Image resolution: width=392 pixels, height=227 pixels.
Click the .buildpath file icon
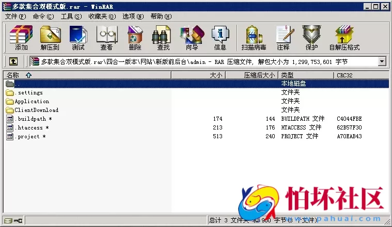pyautogui.click(x=10, y=119)
